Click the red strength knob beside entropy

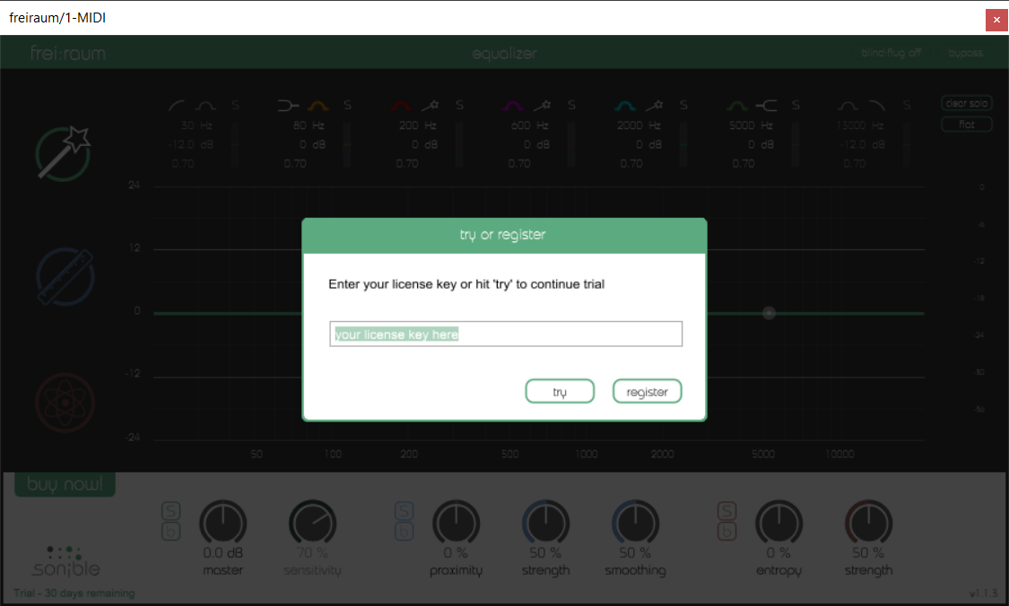(x=868, y=523)
